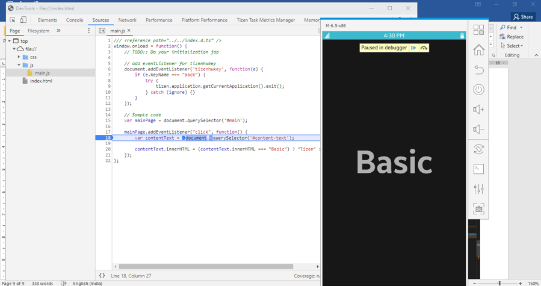The height and width of the screenshot is (286, 541).
Task: Click the step over icon in debugger overlay
Action: click(x=424, y=48)
